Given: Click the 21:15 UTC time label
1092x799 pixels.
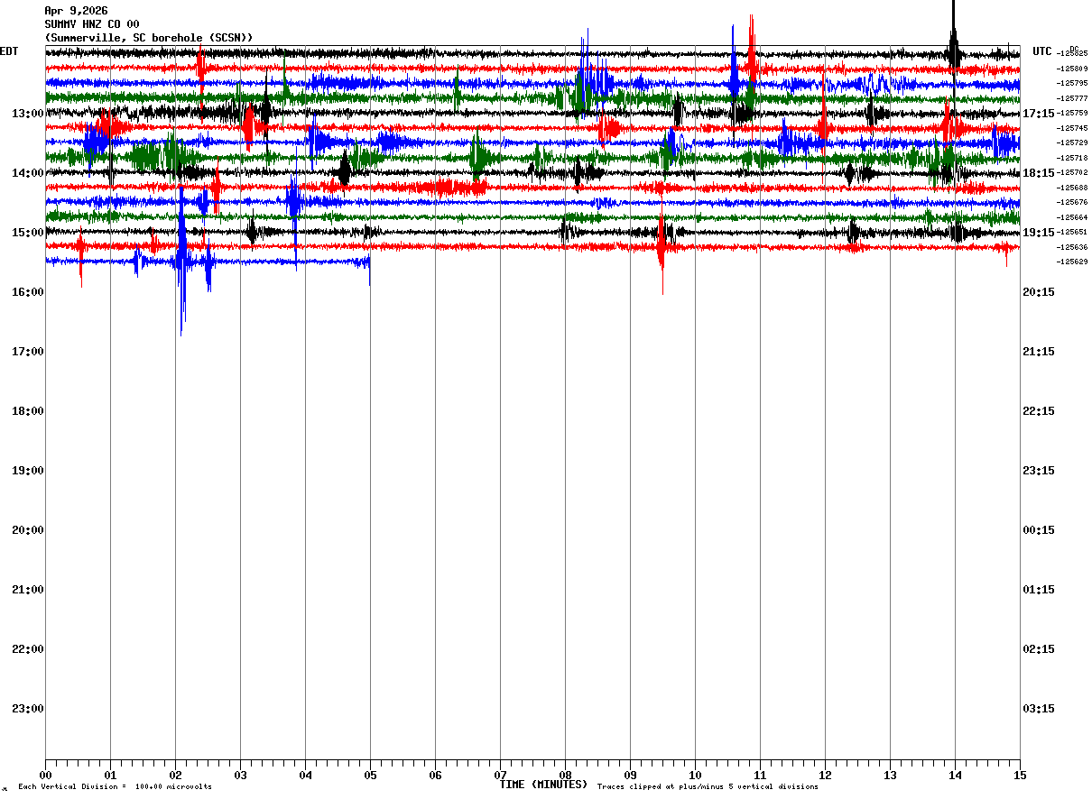Looking at the screenshot, I should [1039, 352].
